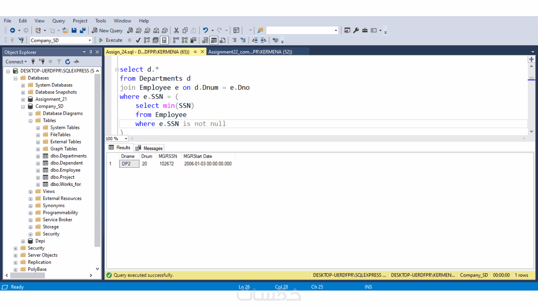Click Results to File icon
Screen dimensions: 538x307
[x=222, y=40]
